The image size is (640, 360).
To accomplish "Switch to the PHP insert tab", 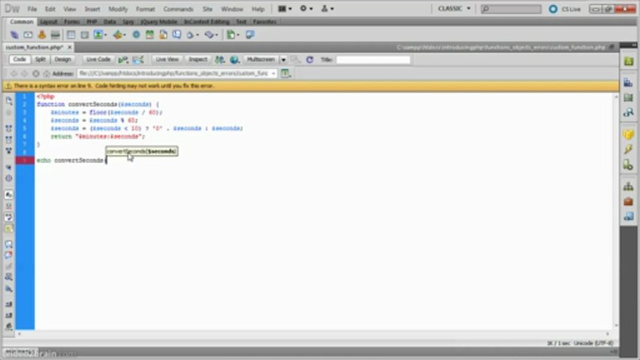I will pyautogui.click(x=92, y=22).
